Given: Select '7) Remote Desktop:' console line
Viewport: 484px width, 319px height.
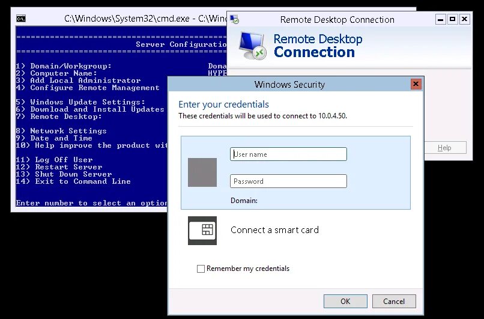Looking at the screenshot, I should tap(59, 117).
